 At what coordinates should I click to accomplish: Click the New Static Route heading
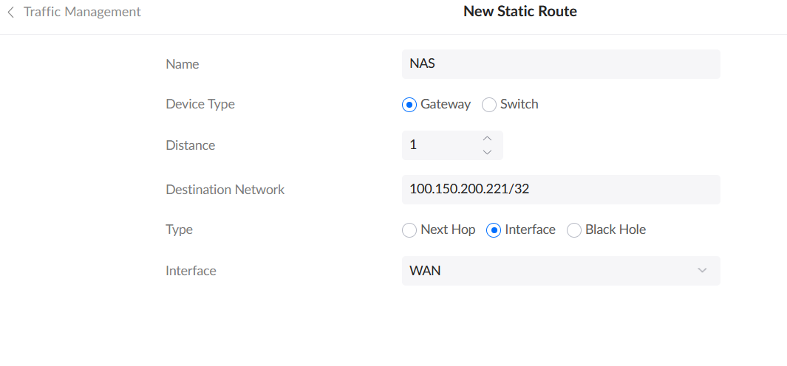[519, 12]
